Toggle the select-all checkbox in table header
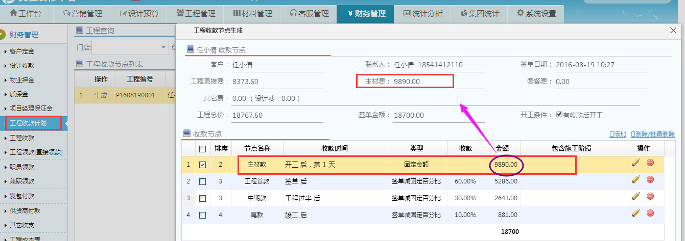Screen dimensions: 685x241 point(203,149)
